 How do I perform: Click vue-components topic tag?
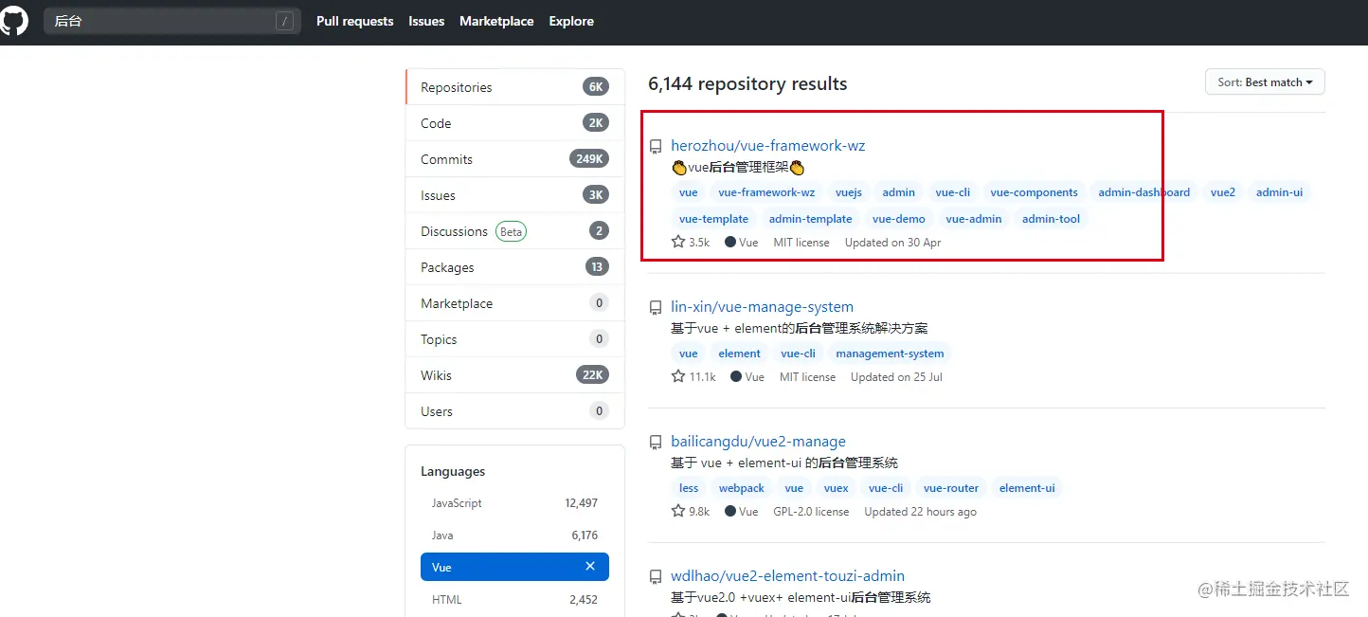1035,192
